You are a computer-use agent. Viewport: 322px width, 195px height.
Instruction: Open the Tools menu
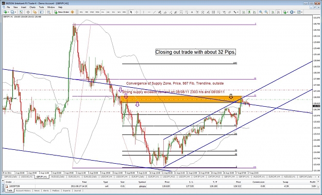click(41, 7)
